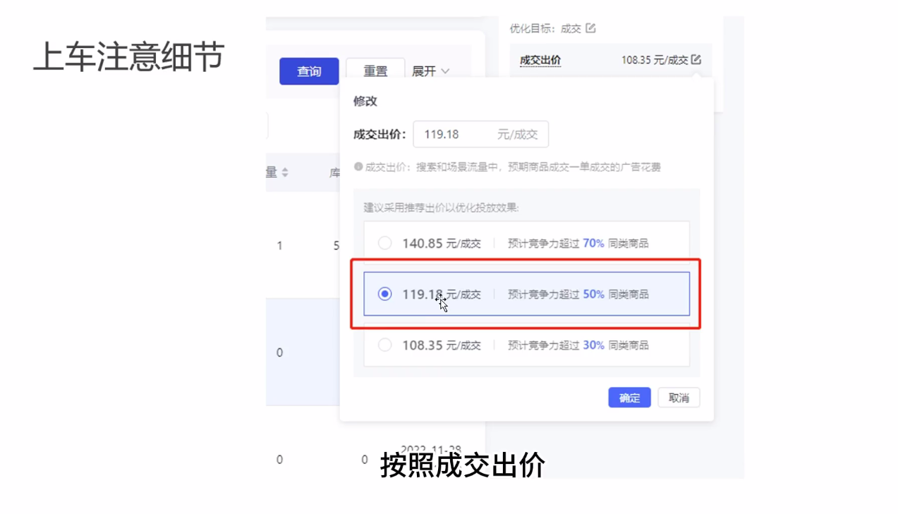Click 预计竞争力超过 30% 同类商品 text
898x514 pixels.
click(x=578, y=345)
